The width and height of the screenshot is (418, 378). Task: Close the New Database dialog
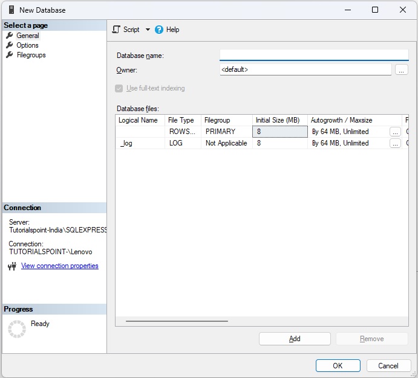pos(403,10)
